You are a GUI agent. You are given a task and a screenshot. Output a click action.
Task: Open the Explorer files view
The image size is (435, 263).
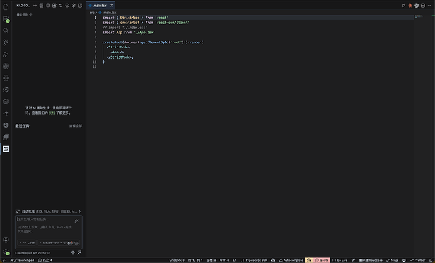click(x=6, y=7)
